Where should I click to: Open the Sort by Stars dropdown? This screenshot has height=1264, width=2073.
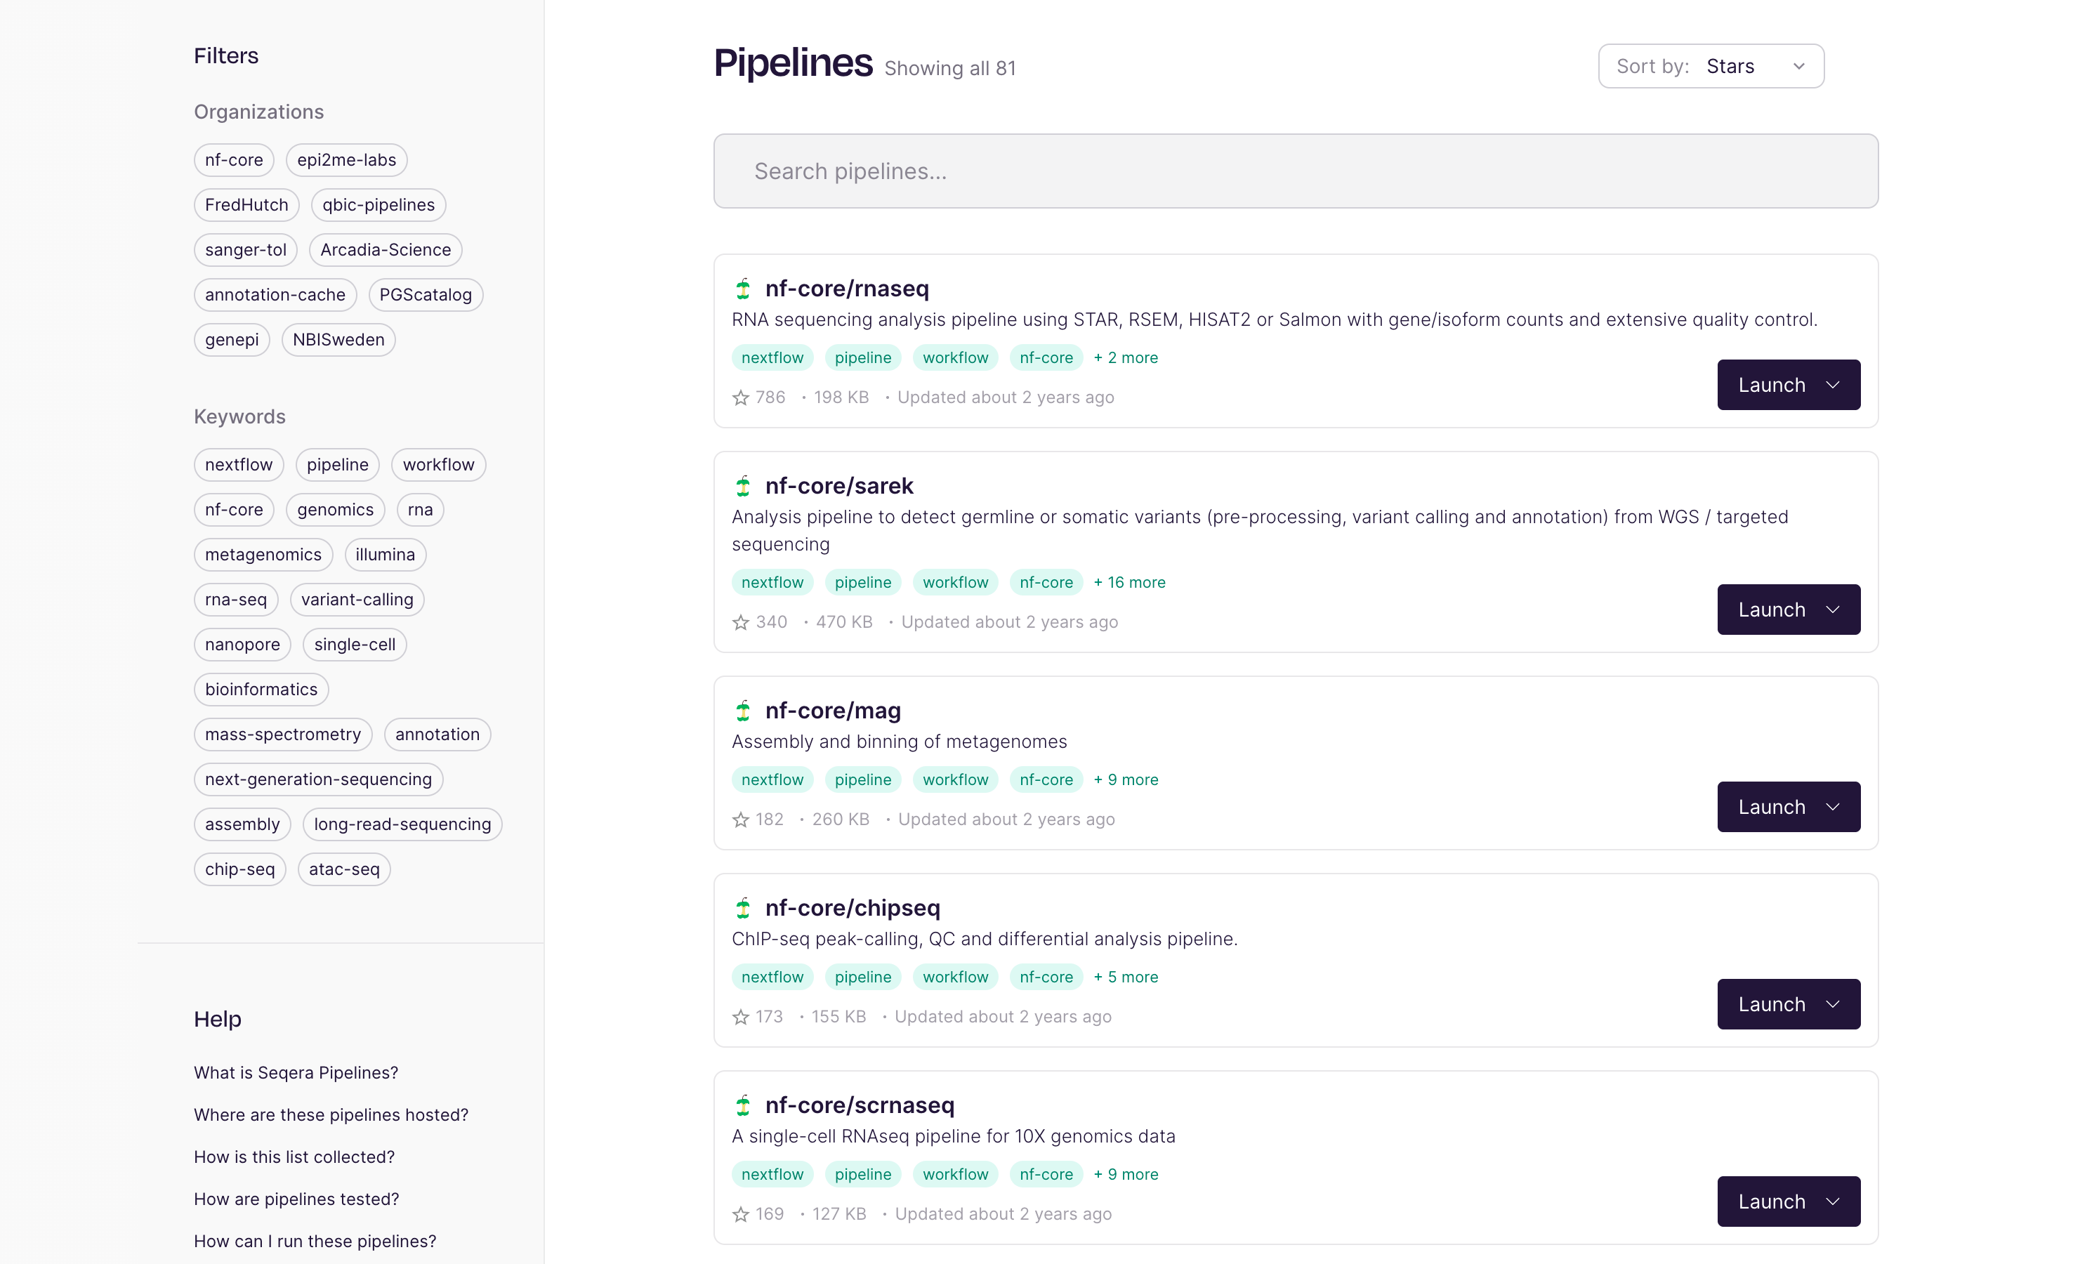click(x=1711, y=65)
